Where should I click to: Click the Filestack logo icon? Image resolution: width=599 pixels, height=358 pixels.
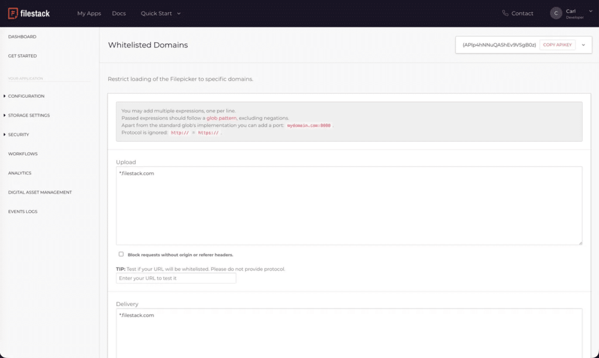pos(13,13)
